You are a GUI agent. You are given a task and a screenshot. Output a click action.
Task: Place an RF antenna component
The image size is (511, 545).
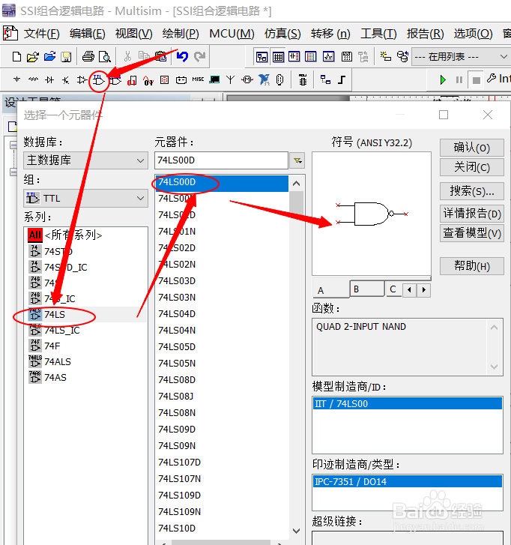[x=230, y=80]
